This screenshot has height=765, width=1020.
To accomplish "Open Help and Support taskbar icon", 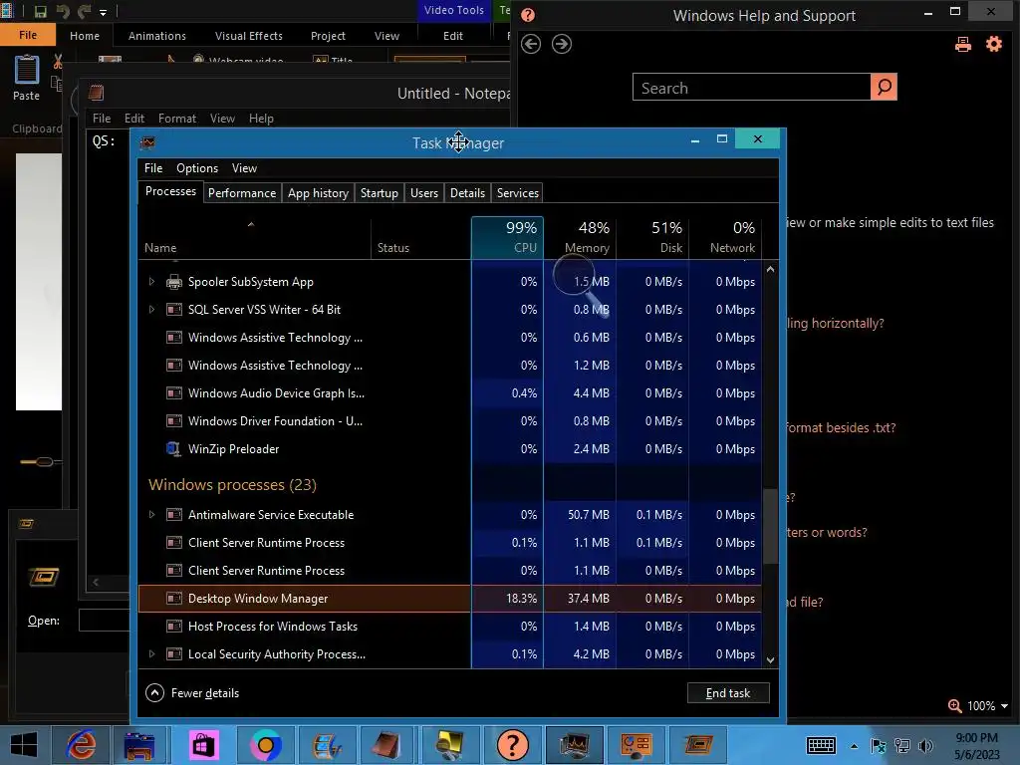I will pos(513,745).
